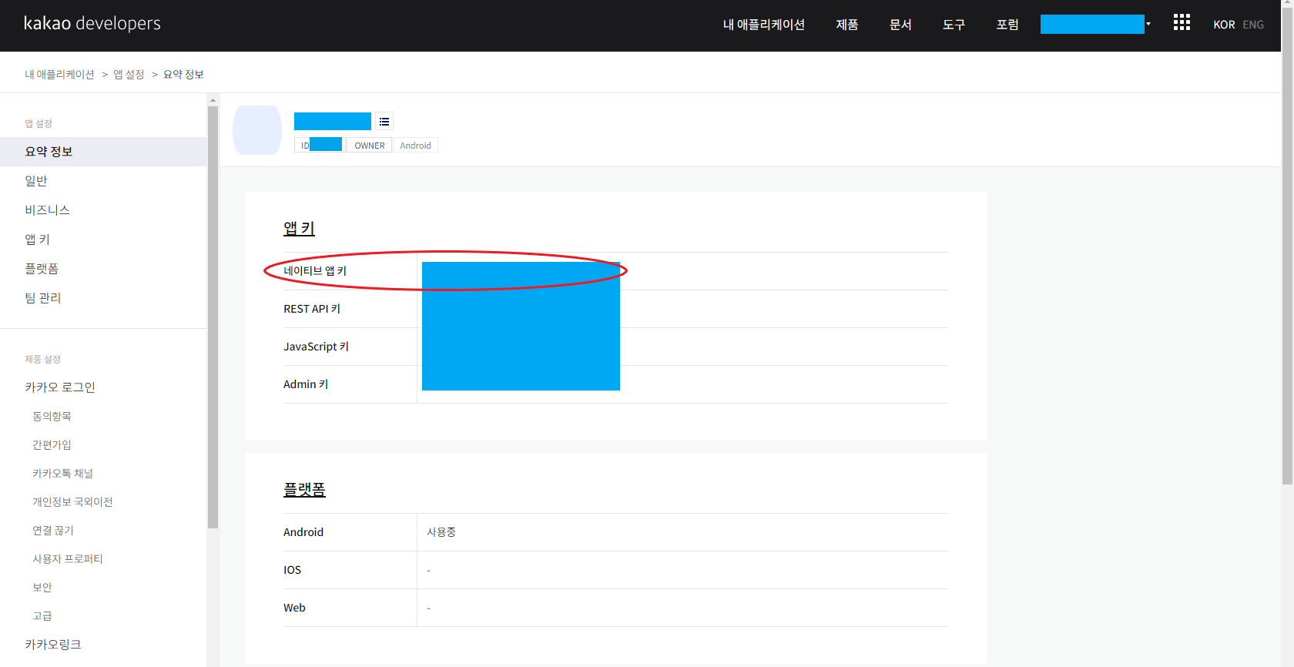Click the OWNER badge

370,146
